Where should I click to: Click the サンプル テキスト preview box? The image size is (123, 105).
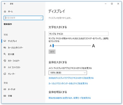(78, 34)
